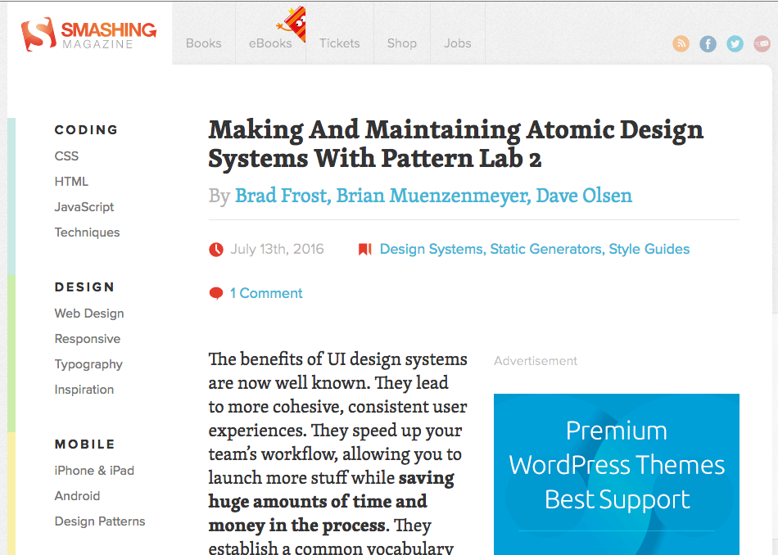This screenshot has width=778, height=555.
Task: Open the DESIGN category heading
Action: [84, 287]
